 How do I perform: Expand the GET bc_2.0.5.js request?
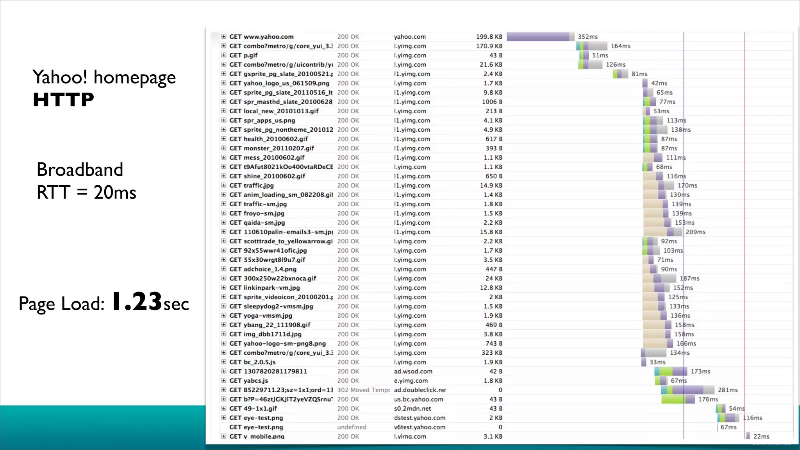pos(224,362)
